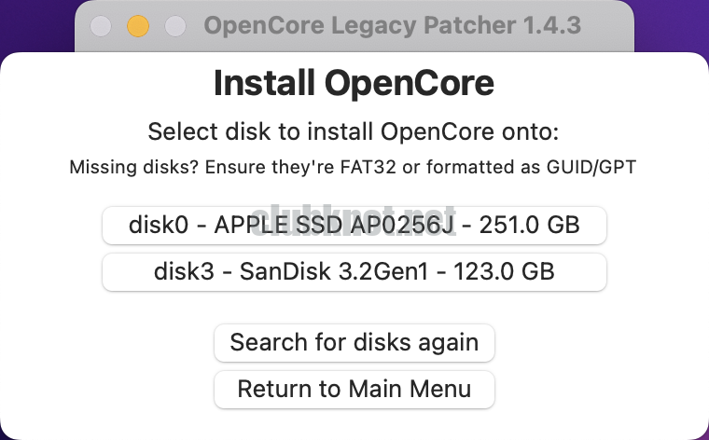Install OpenCore onto the 123.0 GB disk
The image size is (709, 440).
point(354,272)
